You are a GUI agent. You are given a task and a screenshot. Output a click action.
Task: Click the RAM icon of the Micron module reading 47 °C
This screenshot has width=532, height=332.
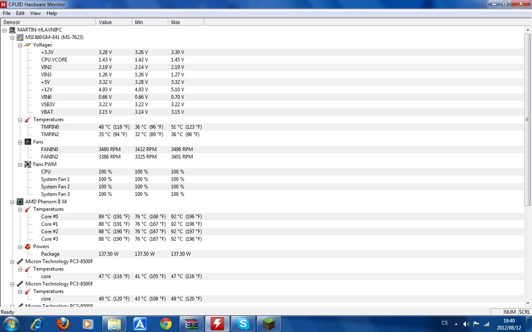20,261
